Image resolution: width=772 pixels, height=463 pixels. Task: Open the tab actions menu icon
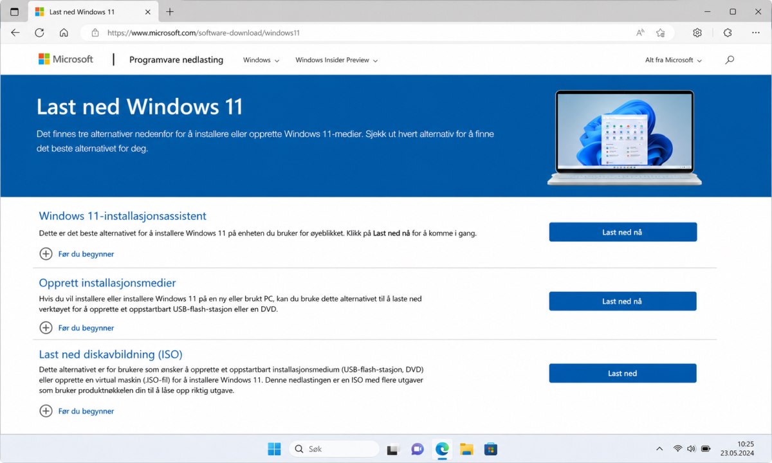pyautogui.click(x=14, y=12)
